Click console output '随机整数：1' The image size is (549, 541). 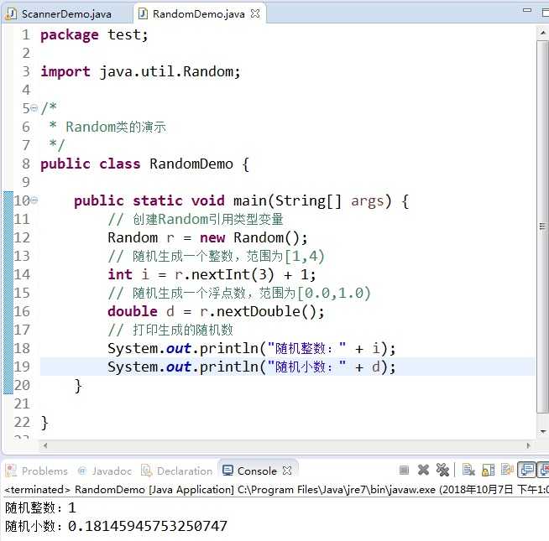click(40, 507)
